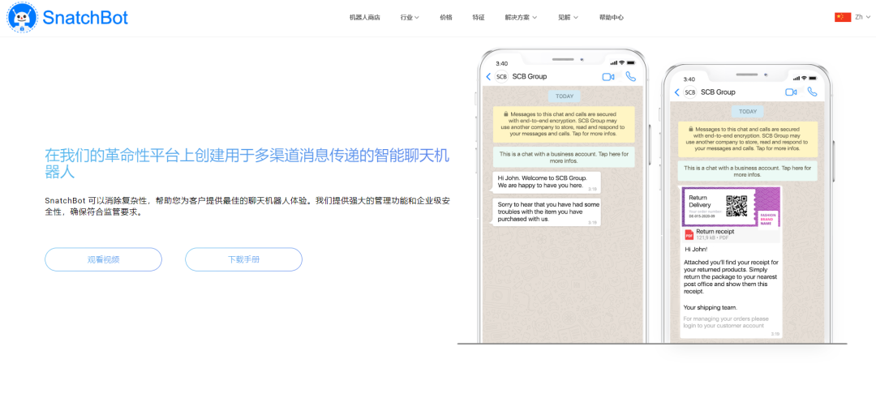Go to the 价格 page

pyautogui.click(x=446, y=17)
